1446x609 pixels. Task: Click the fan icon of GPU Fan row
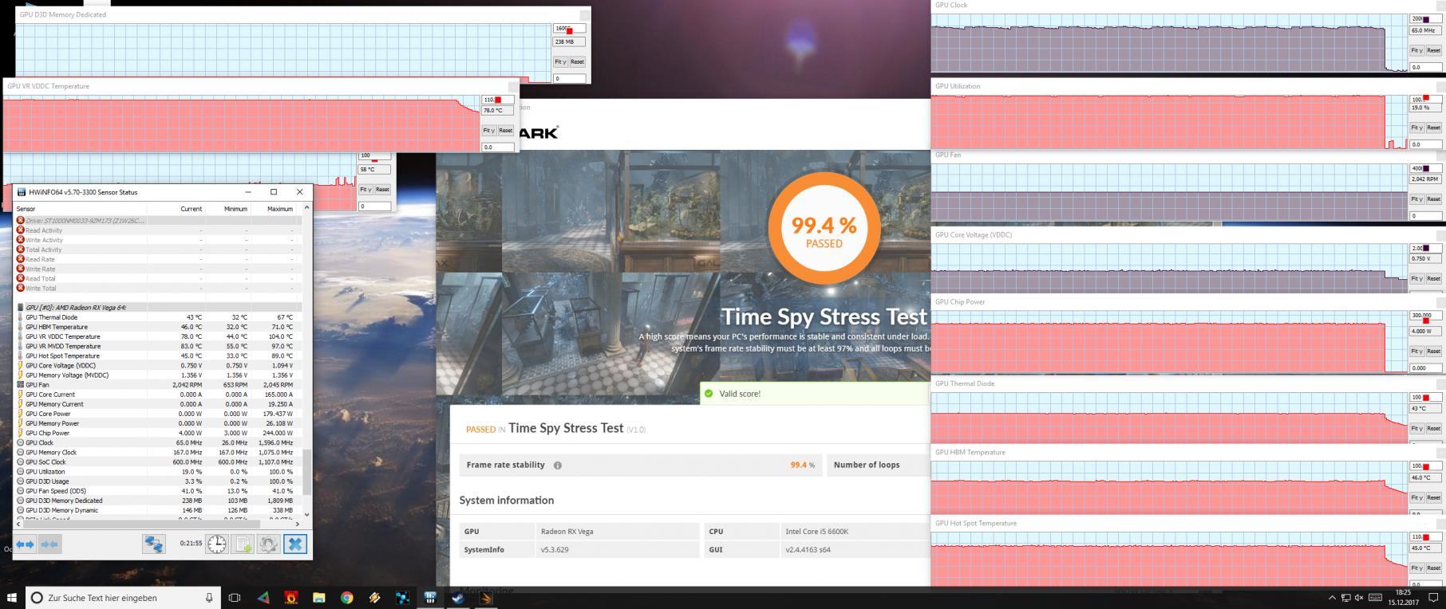[20, 385]
